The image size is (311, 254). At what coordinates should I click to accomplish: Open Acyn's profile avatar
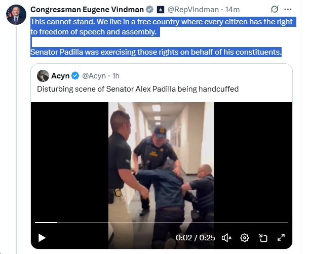click(43, 76)
